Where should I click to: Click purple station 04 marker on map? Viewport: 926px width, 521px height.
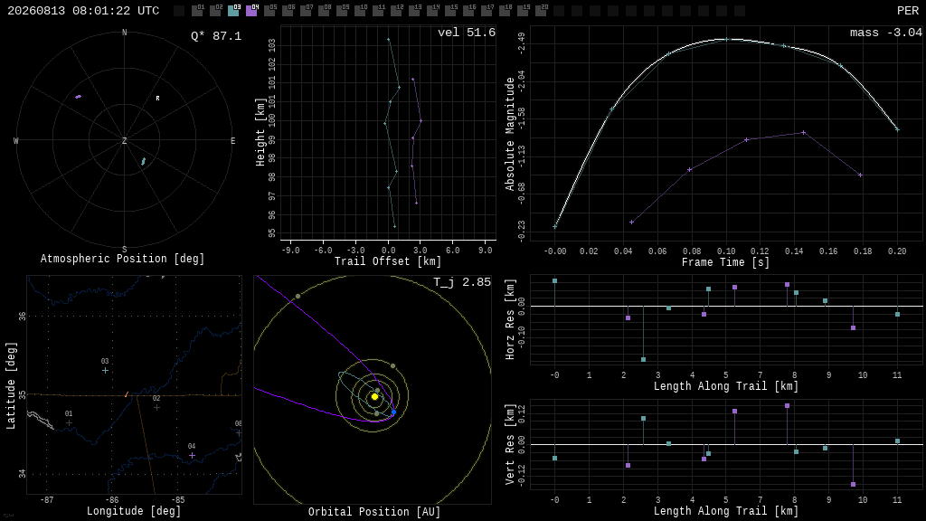[x=192, y=456]
